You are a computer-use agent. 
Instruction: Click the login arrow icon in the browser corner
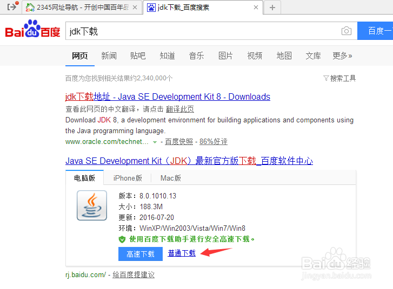pos(12,6)
